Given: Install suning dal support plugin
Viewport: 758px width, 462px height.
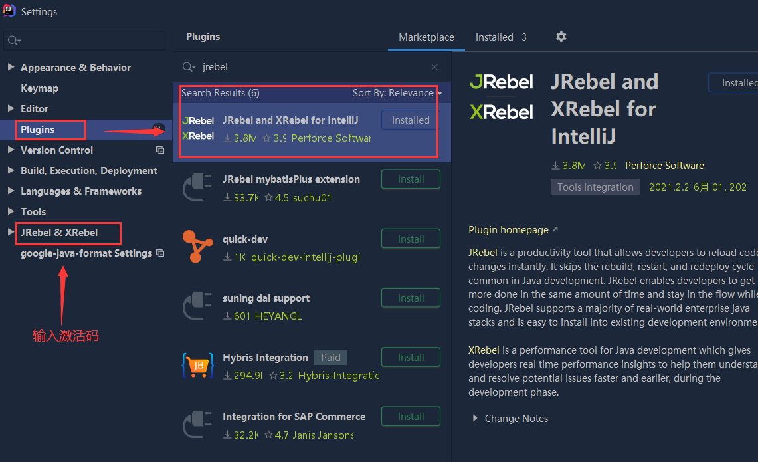Looking at the screenshot, I should (411, 298).
